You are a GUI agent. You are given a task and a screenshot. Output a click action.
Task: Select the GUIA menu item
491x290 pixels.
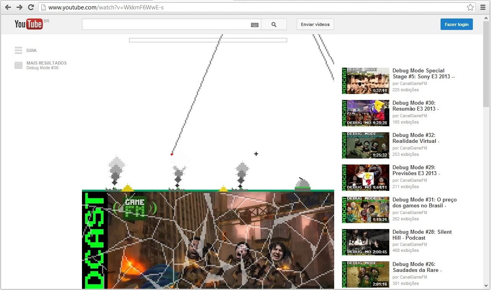[x=31, y=50]
